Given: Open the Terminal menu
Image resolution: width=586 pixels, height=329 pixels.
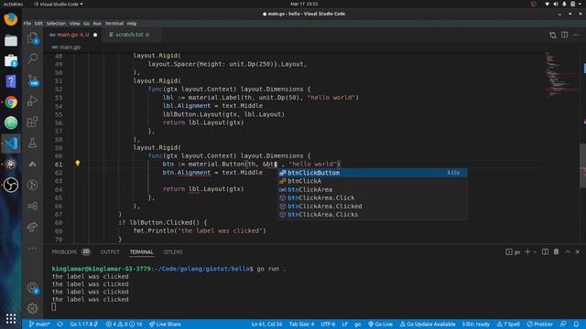Looking at the screenshot, I should pos(114,24).
